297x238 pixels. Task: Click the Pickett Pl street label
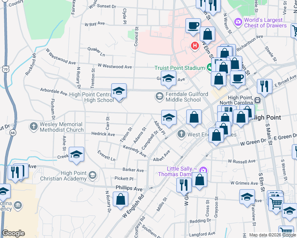[x=124, y=178]
